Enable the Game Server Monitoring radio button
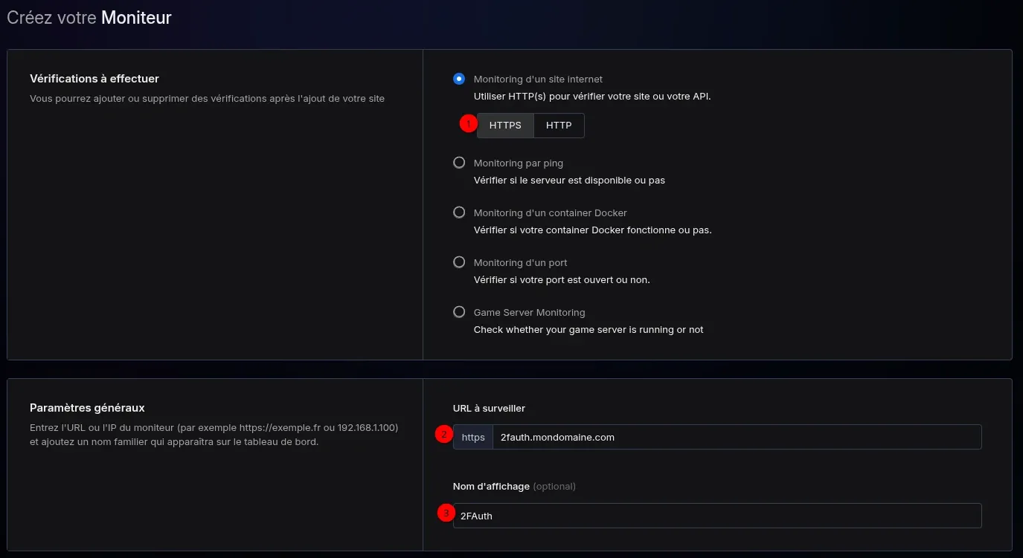Viewport: 1023px width, 558px height. coord(459,312)
